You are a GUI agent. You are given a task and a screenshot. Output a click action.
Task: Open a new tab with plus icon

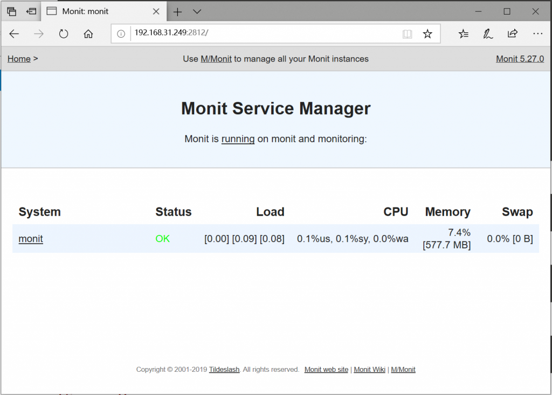[177, 12]
